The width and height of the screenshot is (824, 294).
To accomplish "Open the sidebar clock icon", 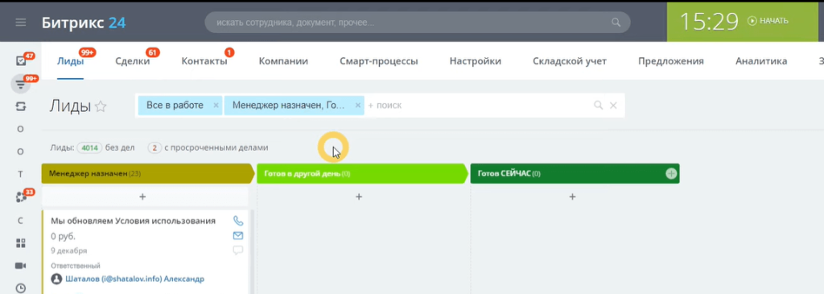I will pos(20,288).
